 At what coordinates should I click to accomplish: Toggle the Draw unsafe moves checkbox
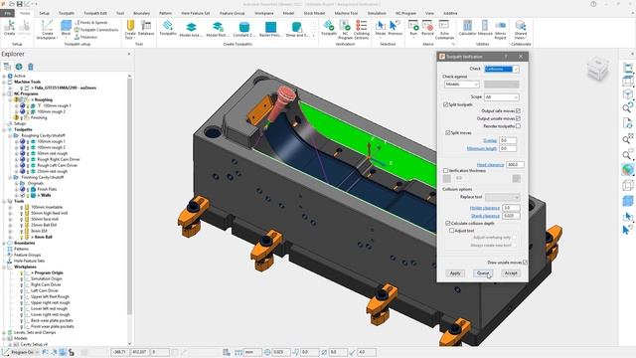pyautogui.click(x=525, y=263)
